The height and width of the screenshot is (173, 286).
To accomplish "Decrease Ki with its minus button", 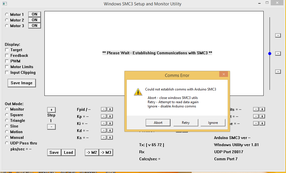I will [x=104, y=124].
